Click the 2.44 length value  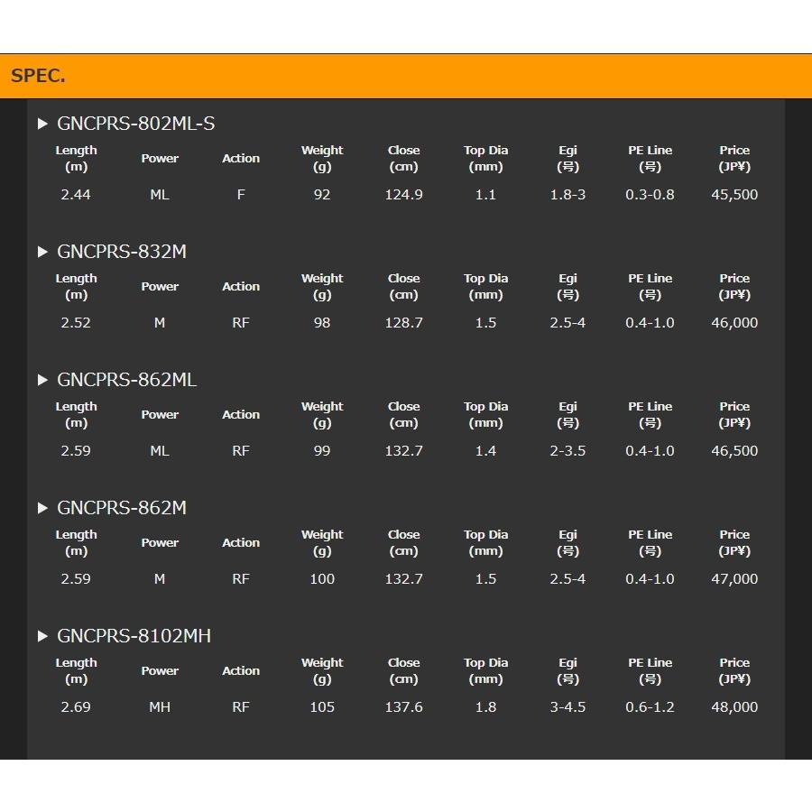(76, 195)
